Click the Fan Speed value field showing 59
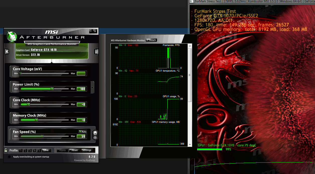The image size is (315, 174). pos(81,136)
